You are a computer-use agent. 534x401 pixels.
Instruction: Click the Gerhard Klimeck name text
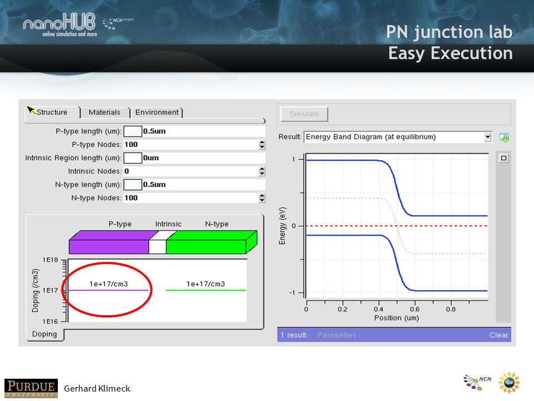tap(97, 388)
